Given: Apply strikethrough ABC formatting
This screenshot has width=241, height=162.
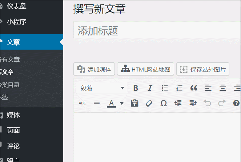Looking at the screenshot, I should click(82, 103).
